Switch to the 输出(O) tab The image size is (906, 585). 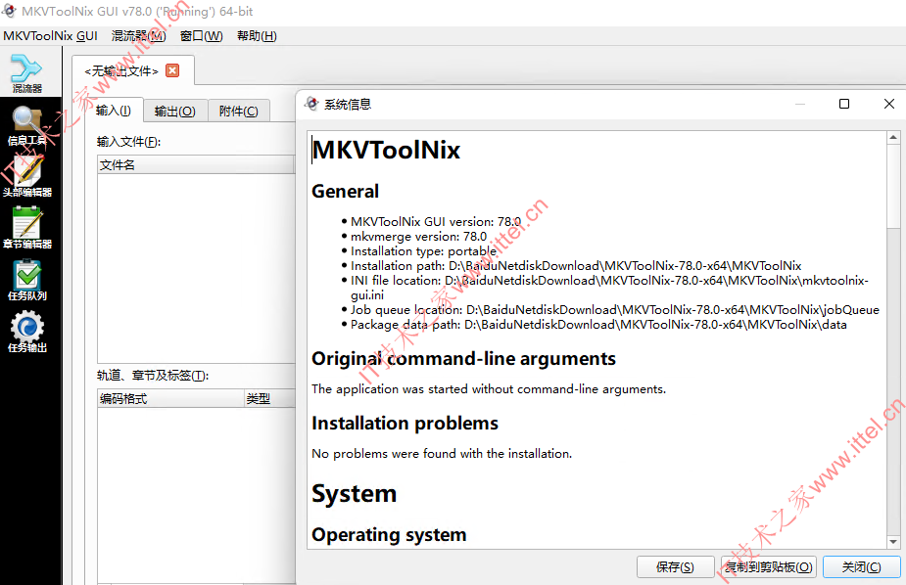(174, 111)
